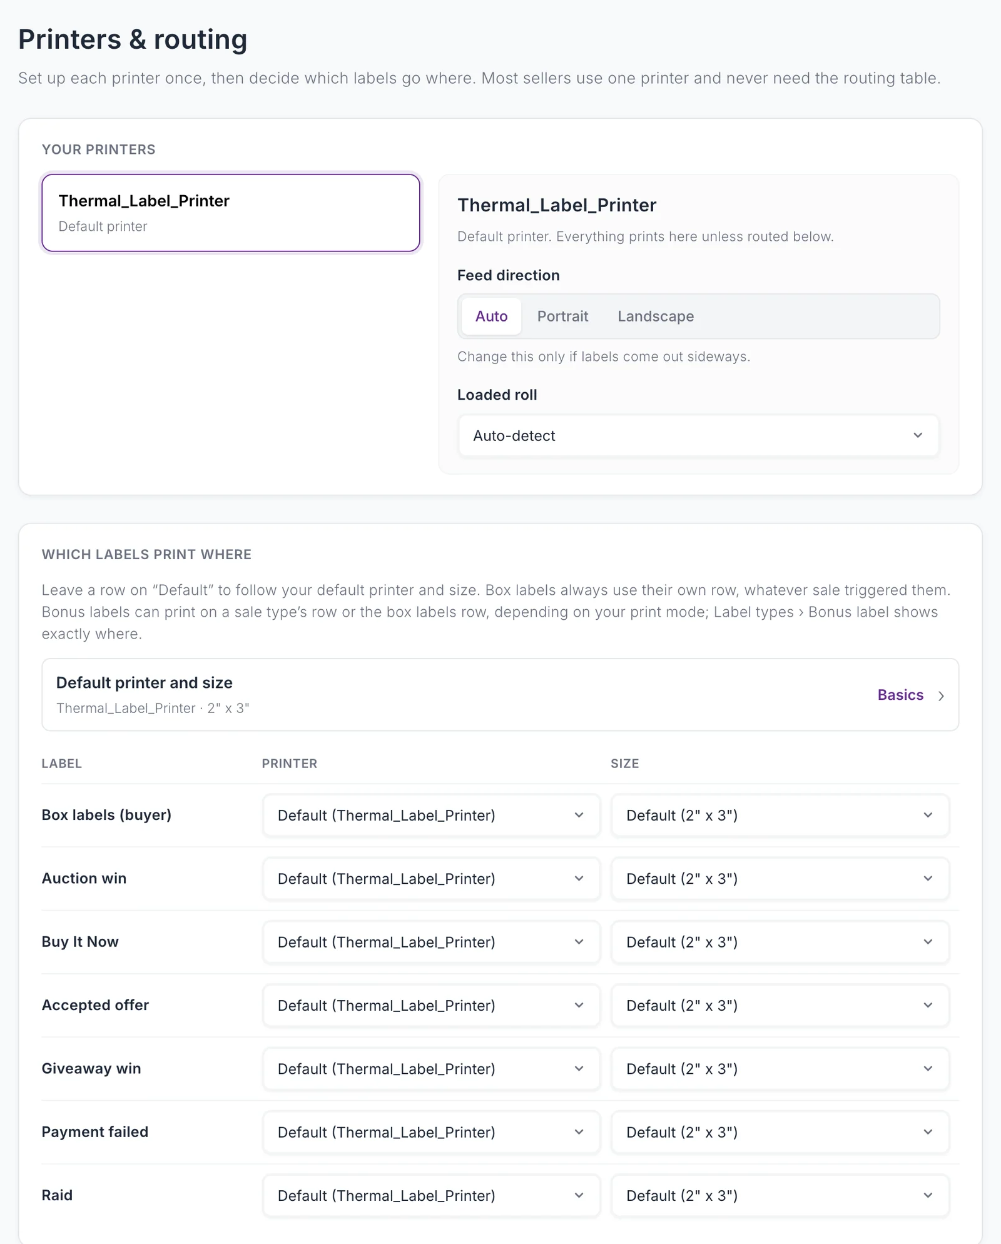This screenshot has width=1001, height=1244.
Task: Click the 'Thermal_Label_Printer · 2" x 3"' subtitle
Action: [x=153, y=708]
